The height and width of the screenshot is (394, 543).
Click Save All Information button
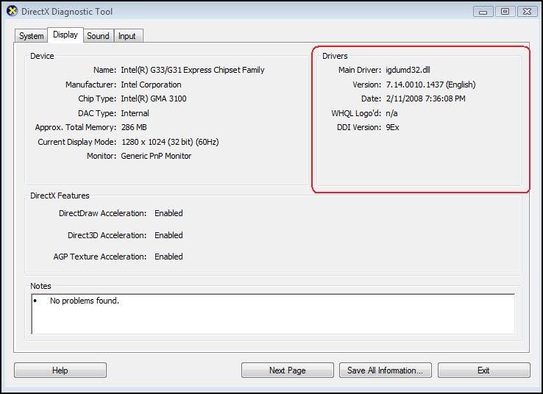(x=386, y=370)
